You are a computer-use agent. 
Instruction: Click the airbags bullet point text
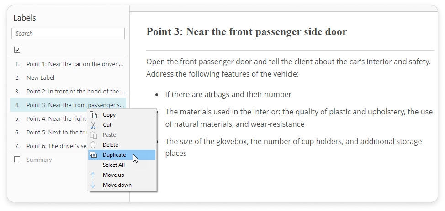click(x=228, y=95)
